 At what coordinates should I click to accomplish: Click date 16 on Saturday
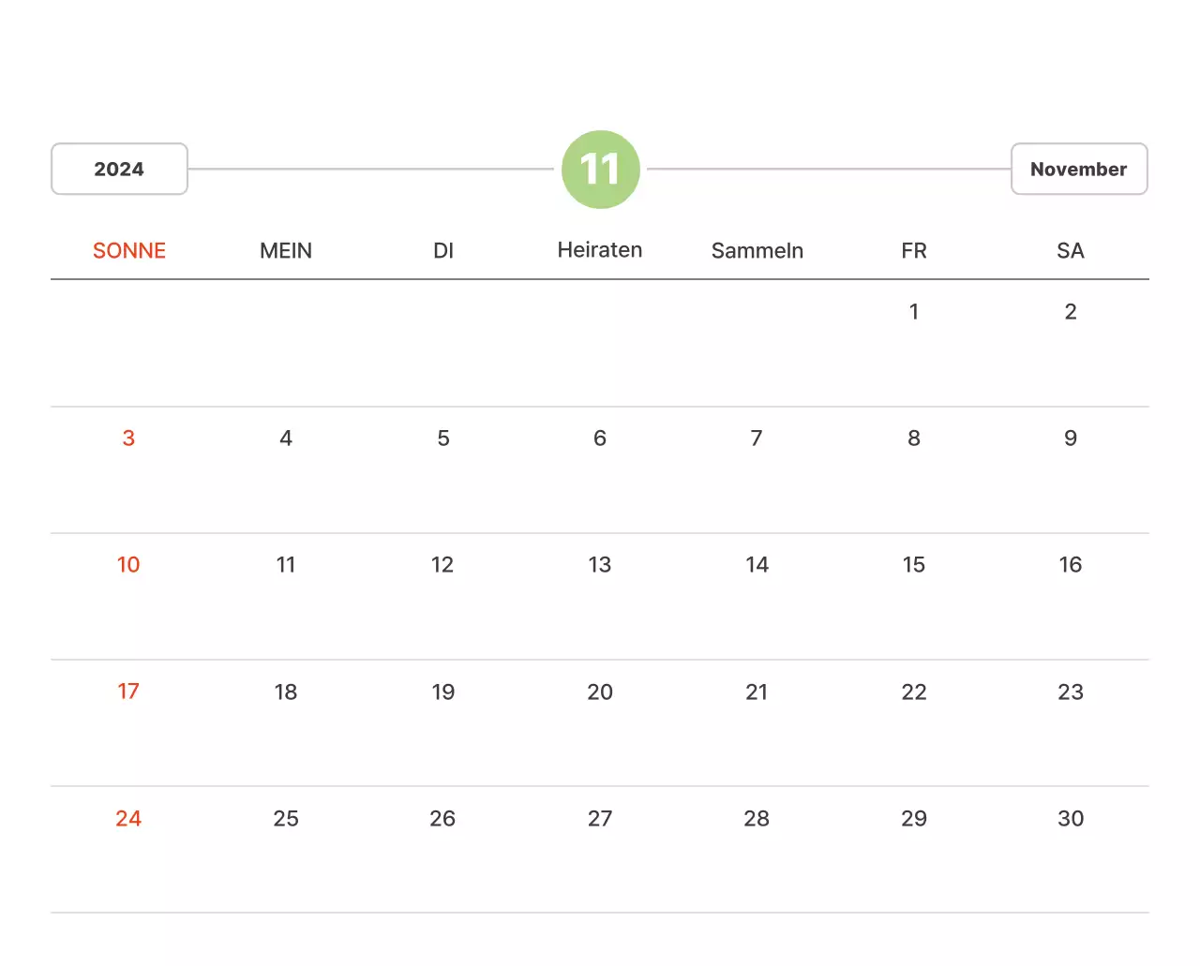coord(1071,565)
